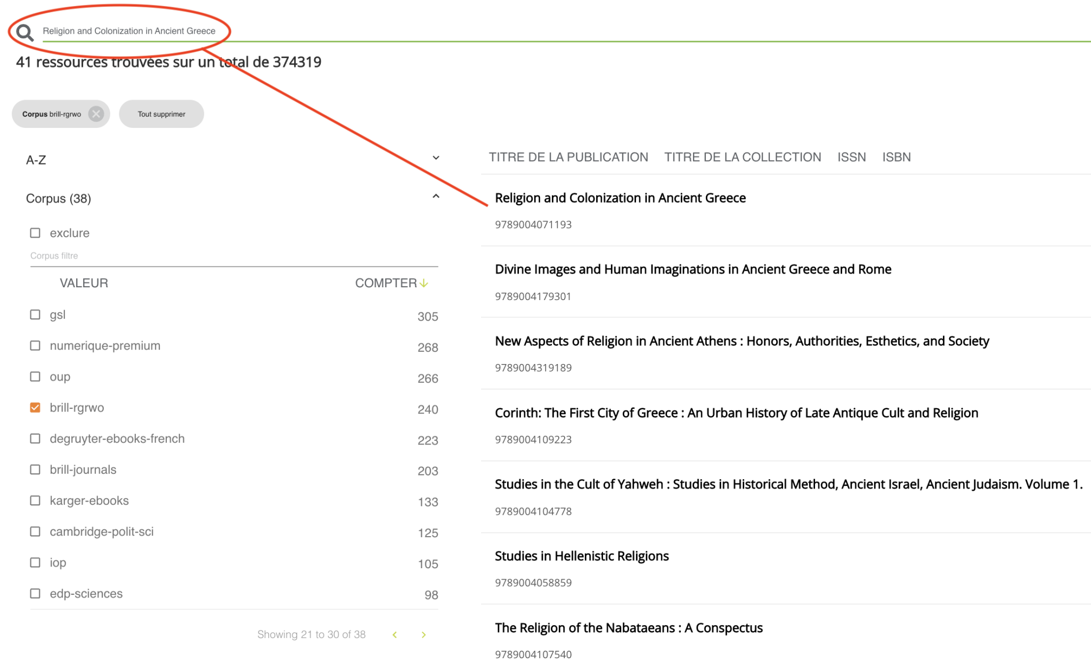Click the Showing 21 to 30 of 38 text
The width and height of the screenshot is (1091, 671).
pos(311,635)
